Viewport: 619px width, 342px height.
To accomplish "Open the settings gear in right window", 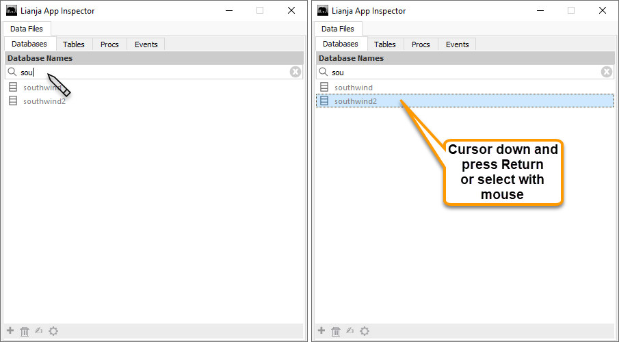I will coord(365,331).
